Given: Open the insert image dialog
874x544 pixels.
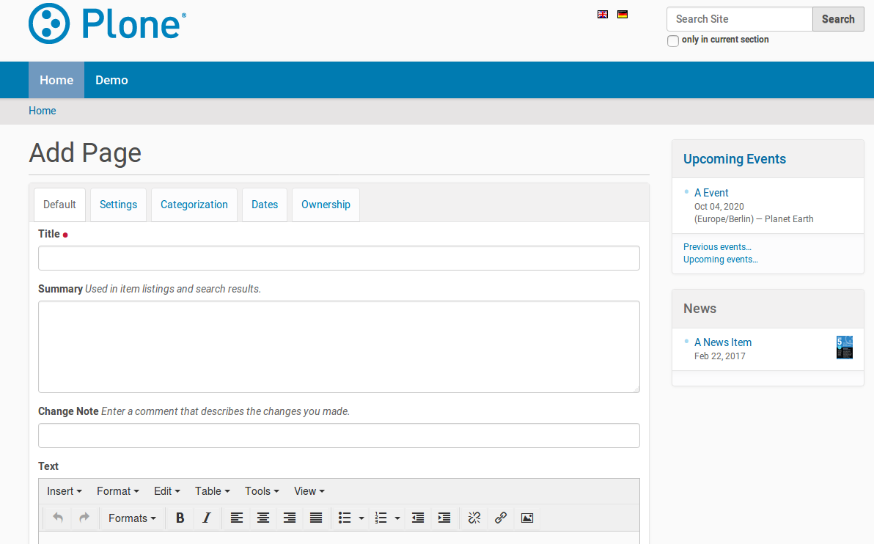Looking at the screenshot, I should pyautogui.click(x=527, y=518).
